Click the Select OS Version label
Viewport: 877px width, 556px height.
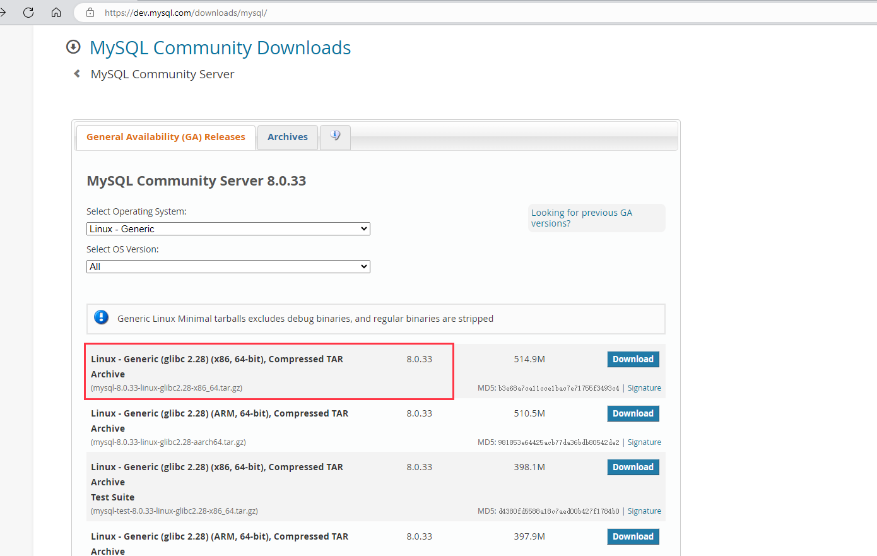tap(122, 249)
